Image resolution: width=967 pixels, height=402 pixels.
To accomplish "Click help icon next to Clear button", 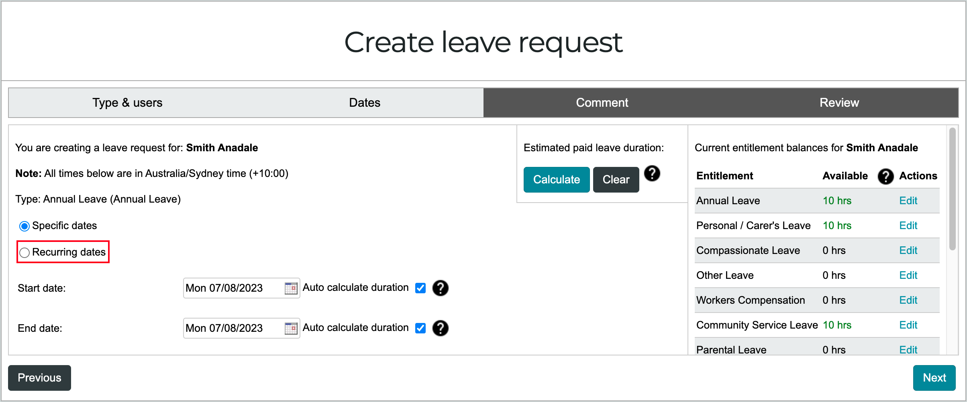I will 652,174.
